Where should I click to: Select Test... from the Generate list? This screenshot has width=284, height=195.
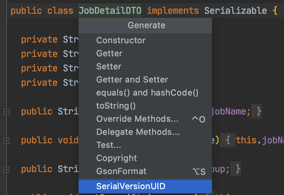(x=109, y=145)
